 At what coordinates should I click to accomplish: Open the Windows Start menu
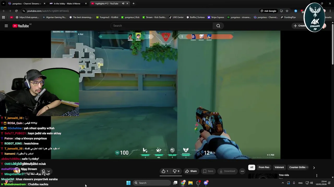[128, 183]
